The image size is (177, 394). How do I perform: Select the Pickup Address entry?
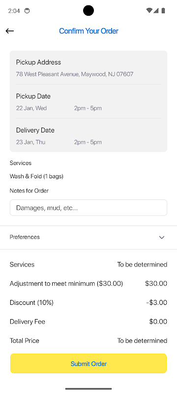pos(88,68)
